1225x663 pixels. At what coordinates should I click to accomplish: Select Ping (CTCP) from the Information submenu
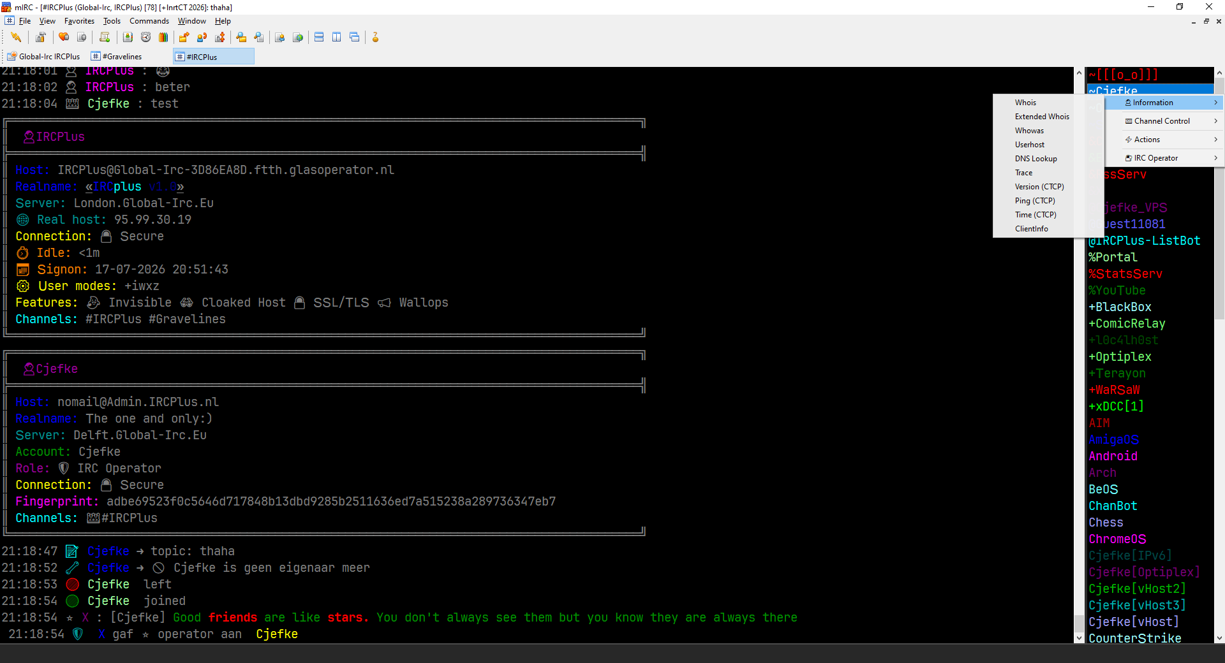click(1035, 201)
